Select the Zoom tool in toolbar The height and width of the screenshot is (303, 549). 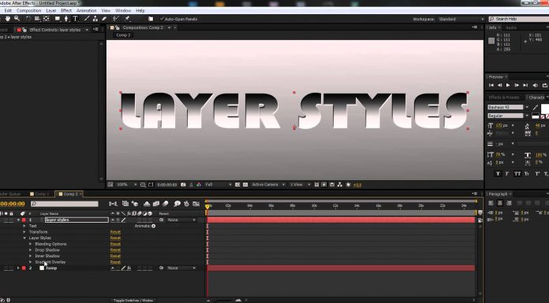coord(17,19)
